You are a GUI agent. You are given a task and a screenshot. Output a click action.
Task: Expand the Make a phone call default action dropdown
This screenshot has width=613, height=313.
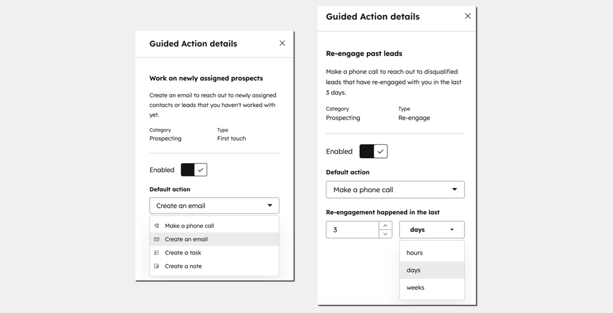click(395, 189)
